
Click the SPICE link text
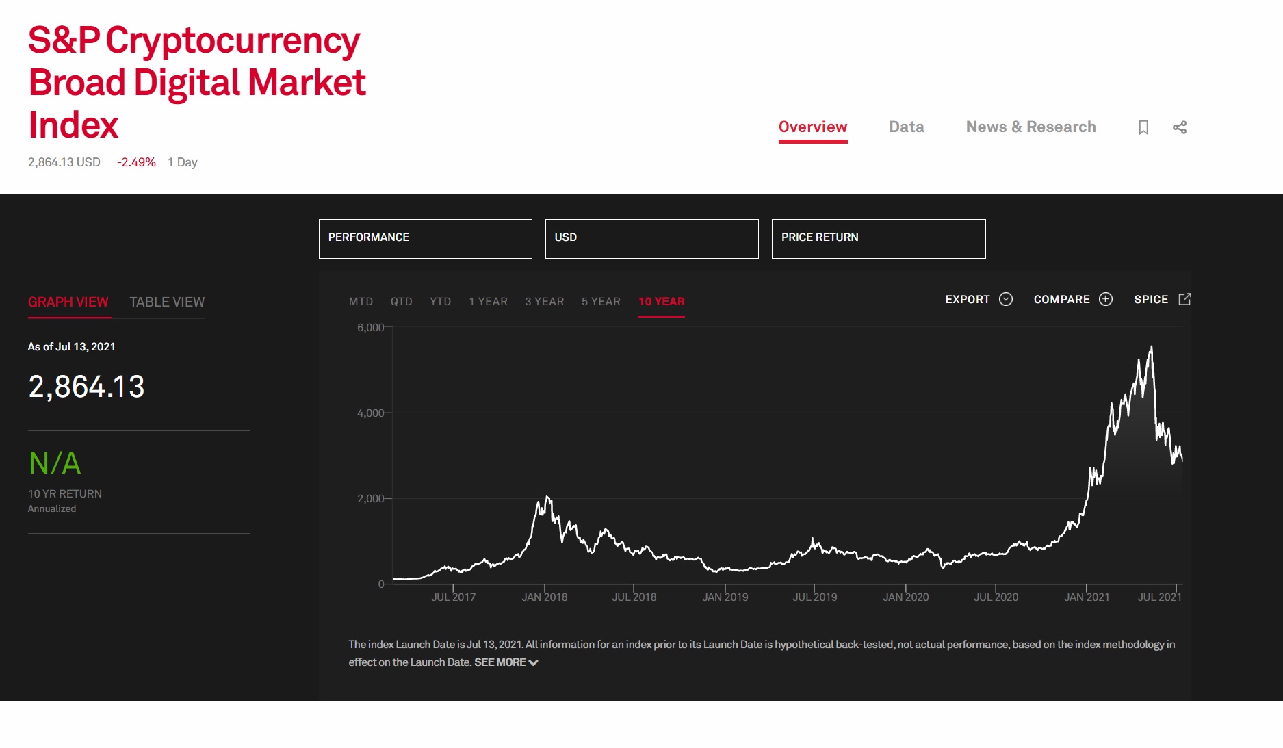point(1151,299)
